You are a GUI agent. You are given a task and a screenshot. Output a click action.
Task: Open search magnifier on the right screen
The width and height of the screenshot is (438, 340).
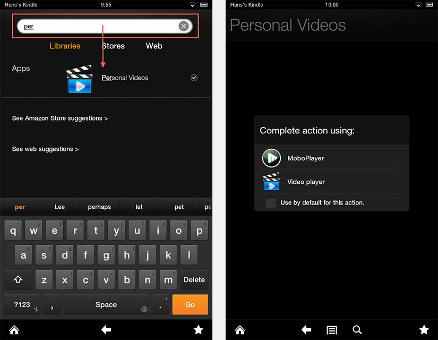(357, 330)
